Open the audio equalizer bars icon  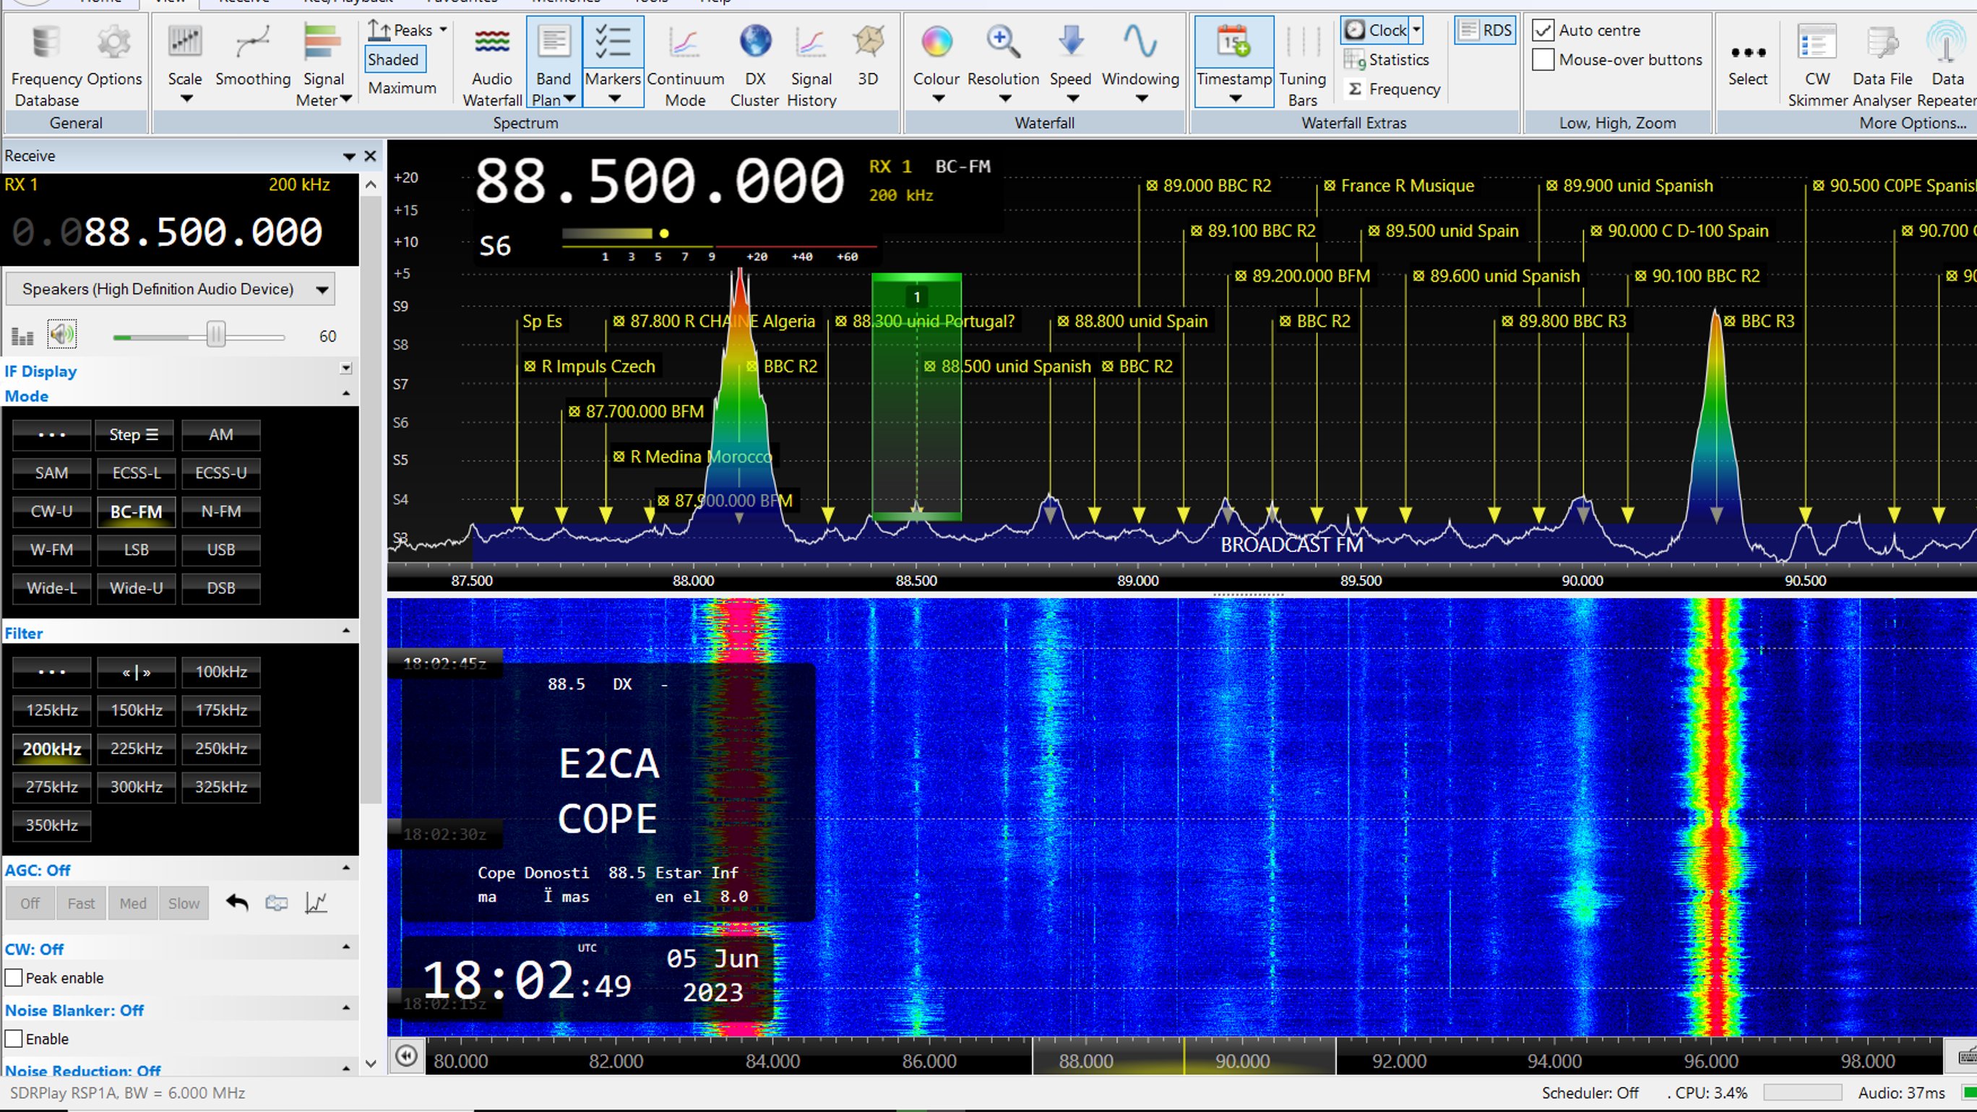[22, 336]
